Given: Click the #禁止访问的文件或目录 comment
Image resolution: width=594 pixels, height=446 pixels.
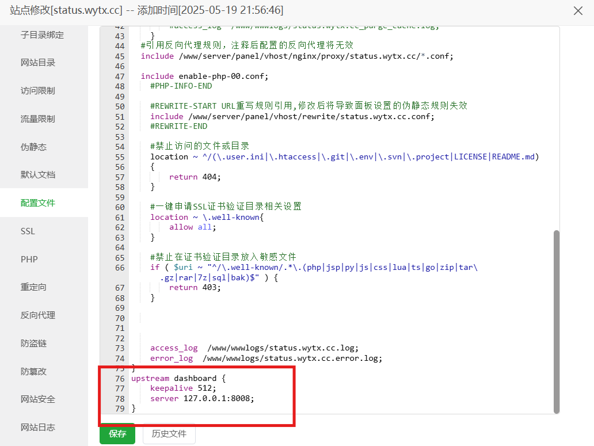Looking at the screenshot, I should (x=200, y=146).
